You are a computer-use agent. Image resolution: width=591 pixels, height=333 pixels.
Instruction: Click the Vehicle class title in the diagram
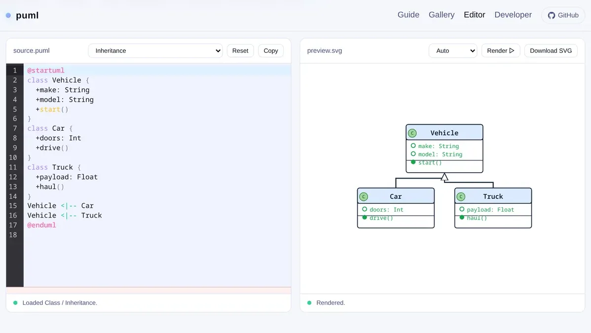coord(444,133)
